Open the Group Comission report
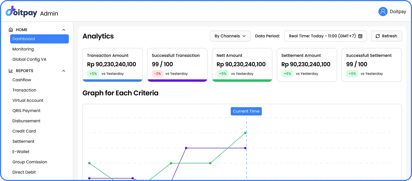The width and height of the screenshot is (412, 181). [30, 162]
